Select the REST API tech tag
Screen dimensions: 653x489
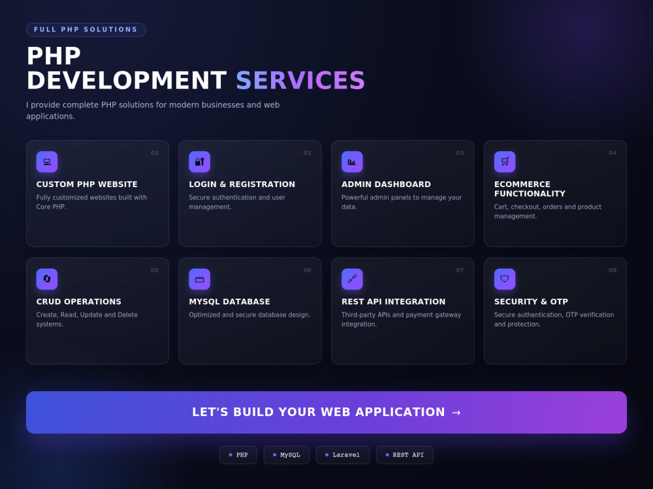pos(405,455)
